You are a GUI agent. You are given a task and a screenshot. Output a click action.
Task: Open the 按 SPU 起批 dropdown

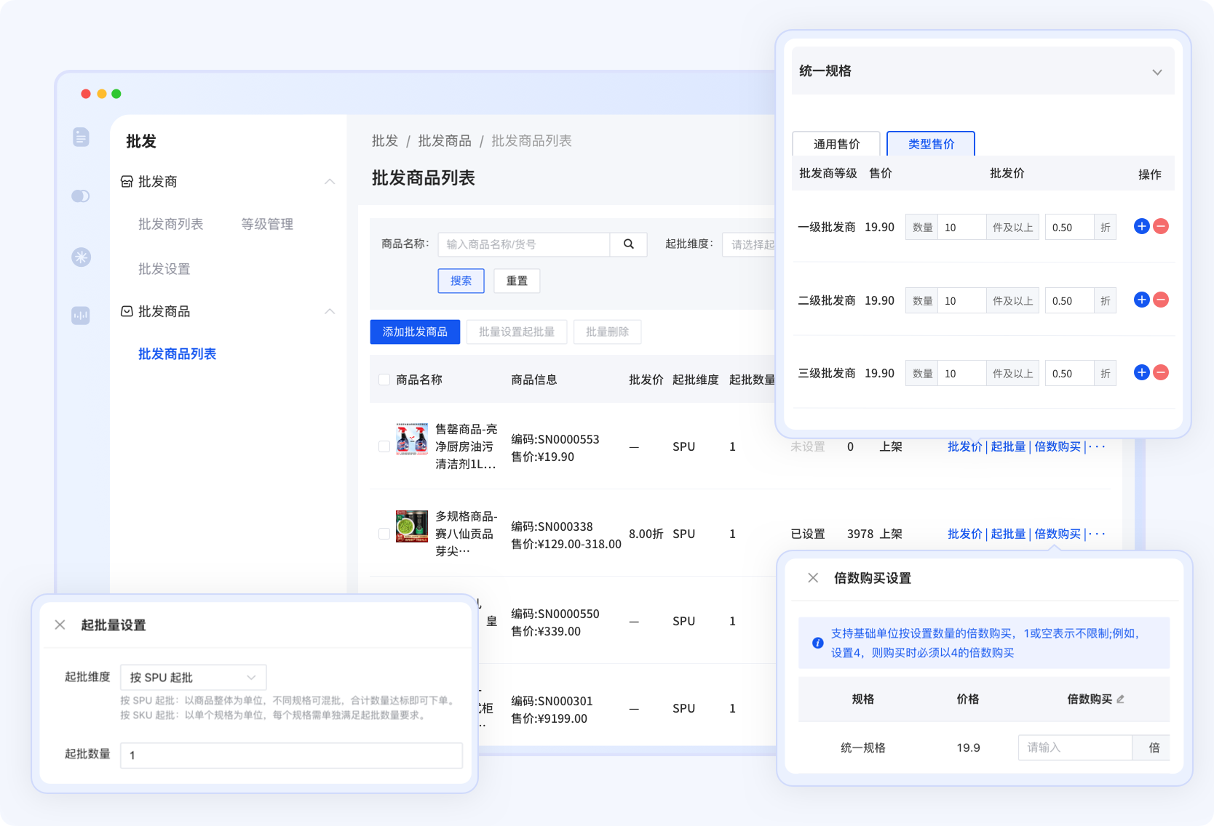(x=194, y=677)
